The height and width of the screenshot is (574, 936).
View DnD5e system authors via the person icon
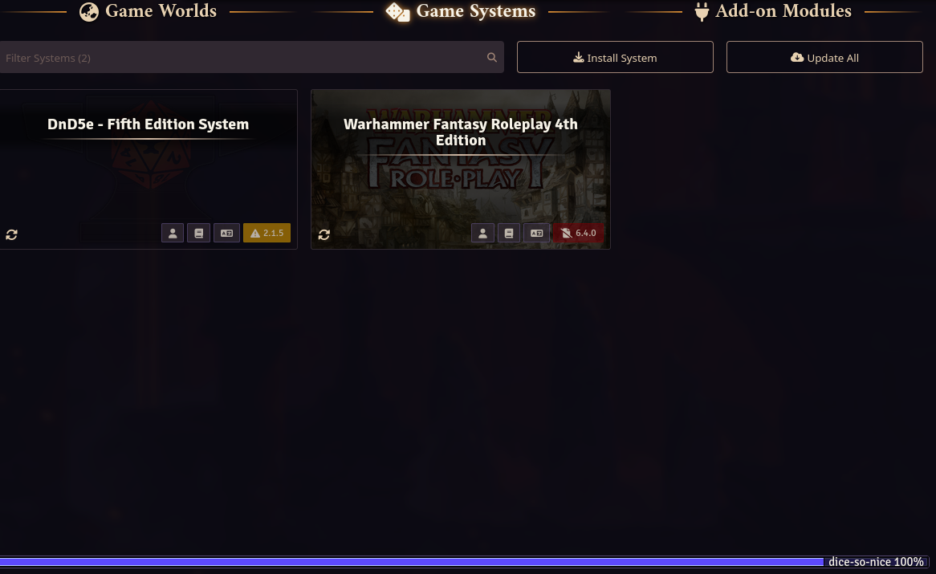tap(172, 233)
